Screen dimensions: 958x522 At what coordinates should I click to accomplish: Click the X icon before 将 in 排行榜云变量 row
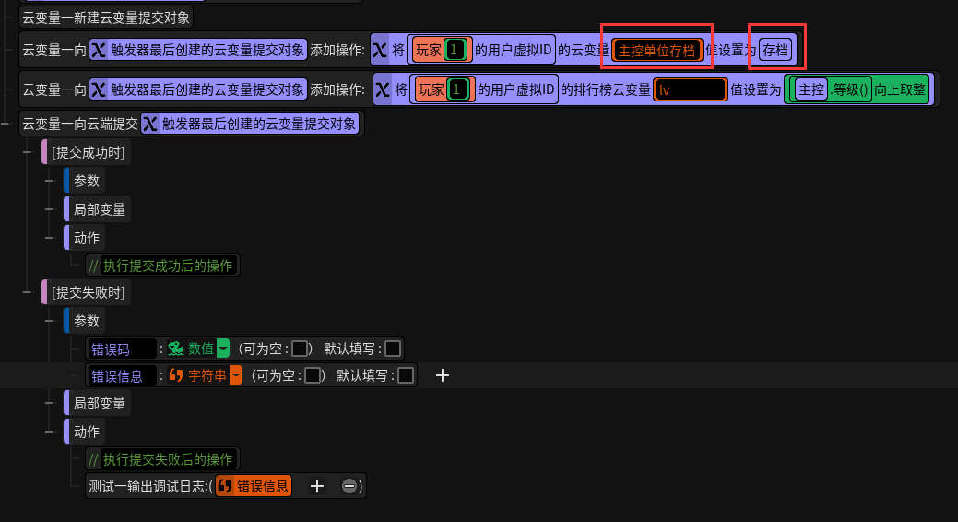(x=383, y=89)
